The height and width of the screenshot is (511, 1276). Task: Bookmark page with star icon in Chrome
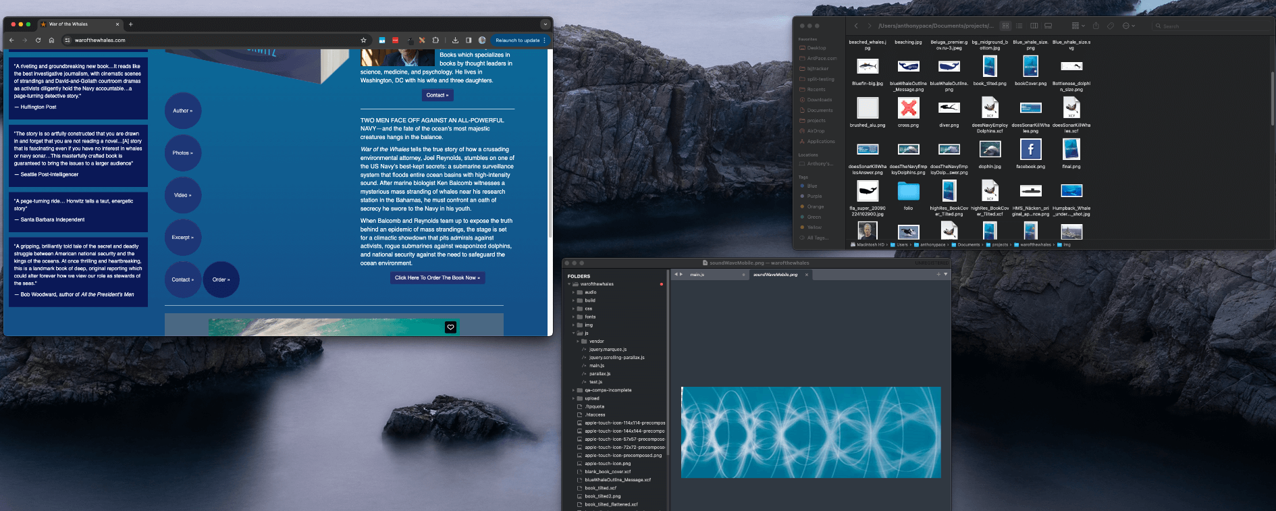click(x=363, y=40)
